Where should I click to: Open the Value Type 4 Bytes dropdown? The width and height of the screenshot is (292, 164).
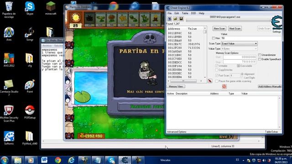(x=239, y=49)
